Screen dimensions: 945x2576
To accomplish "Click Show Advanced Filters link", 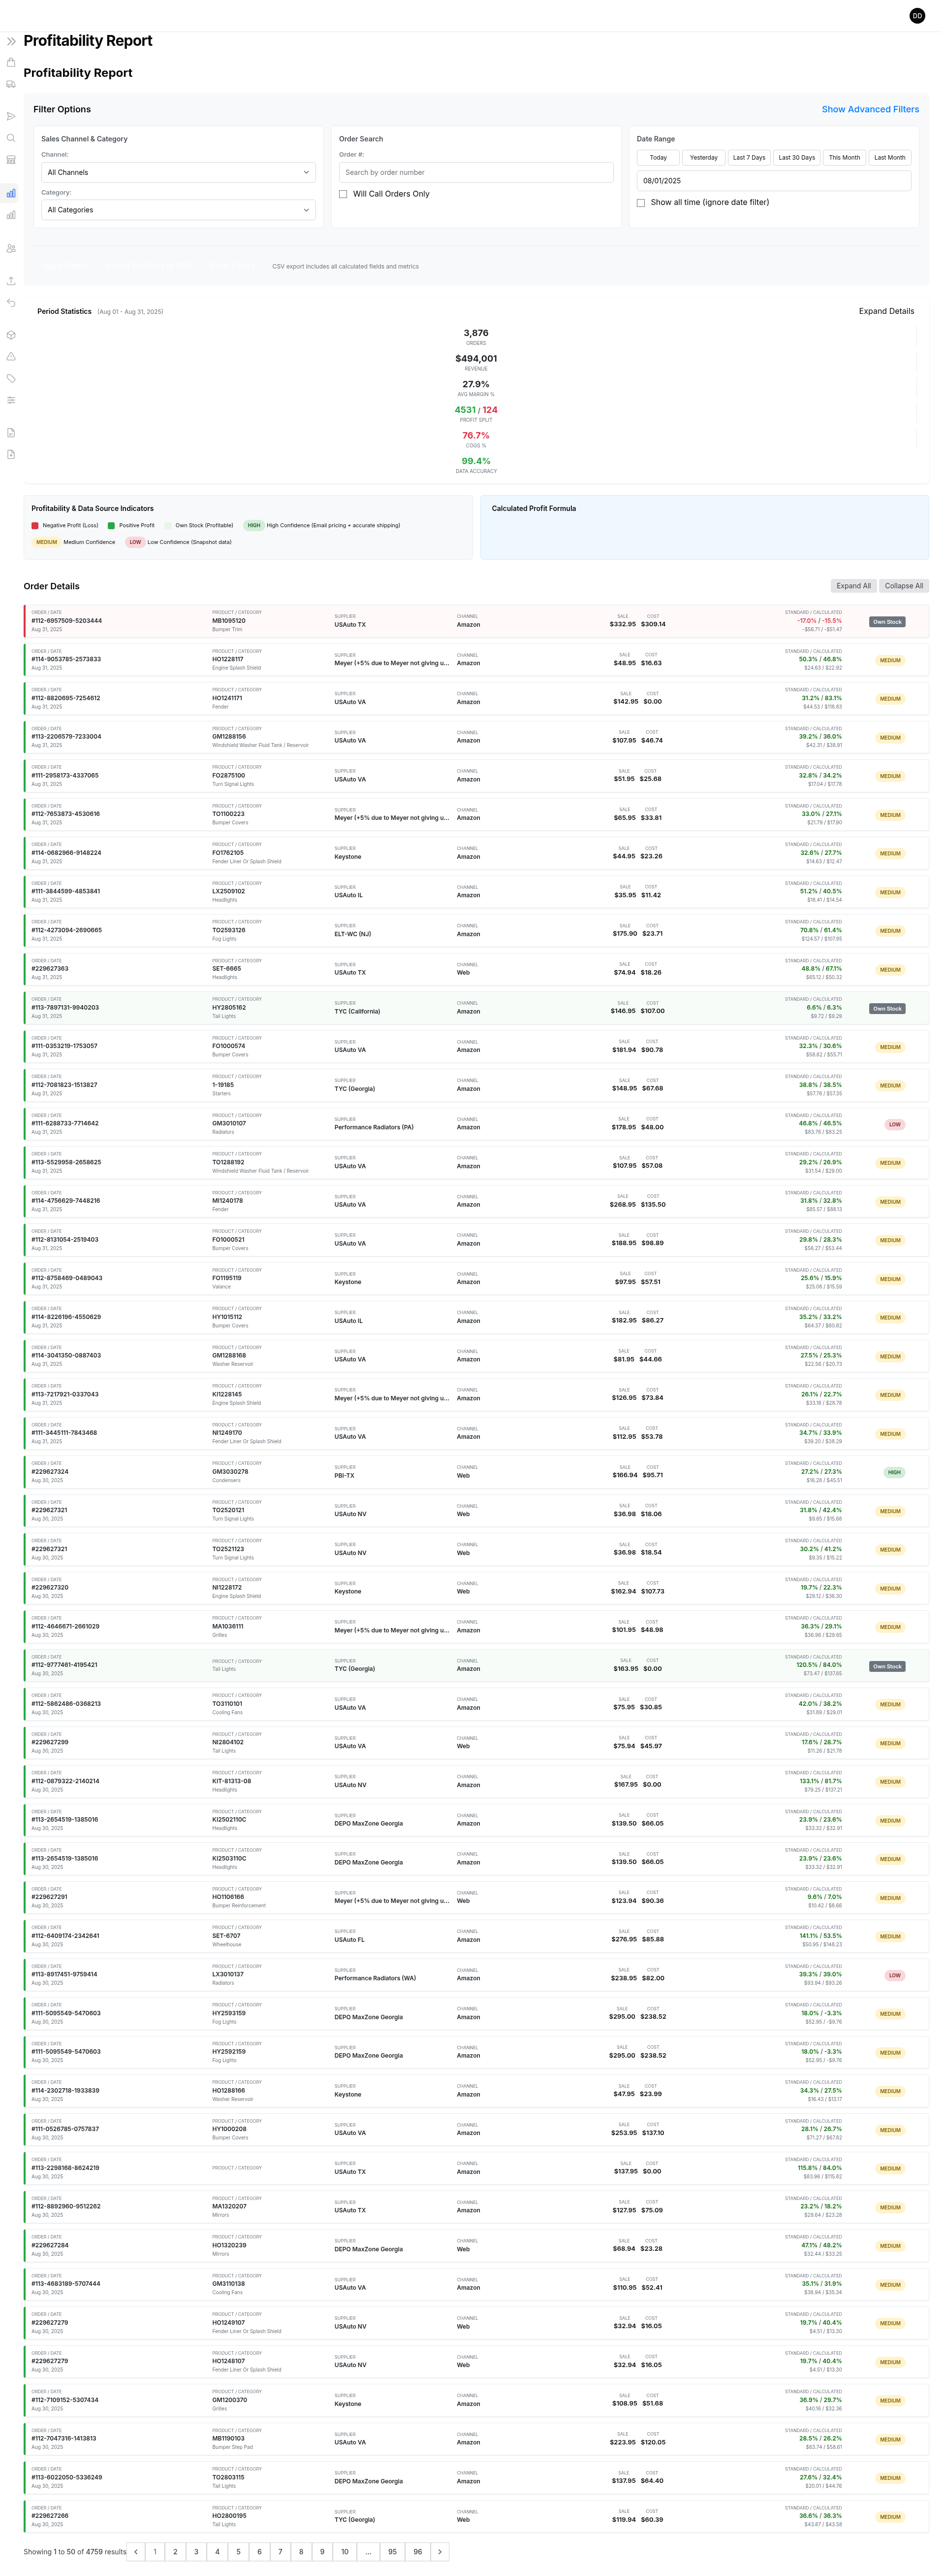I will coord(870,109).
